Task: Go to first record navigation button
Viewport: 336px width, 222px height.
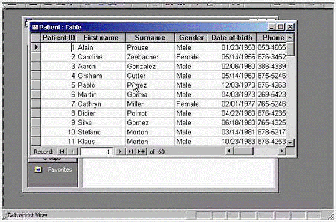Action: click(62, 152)
